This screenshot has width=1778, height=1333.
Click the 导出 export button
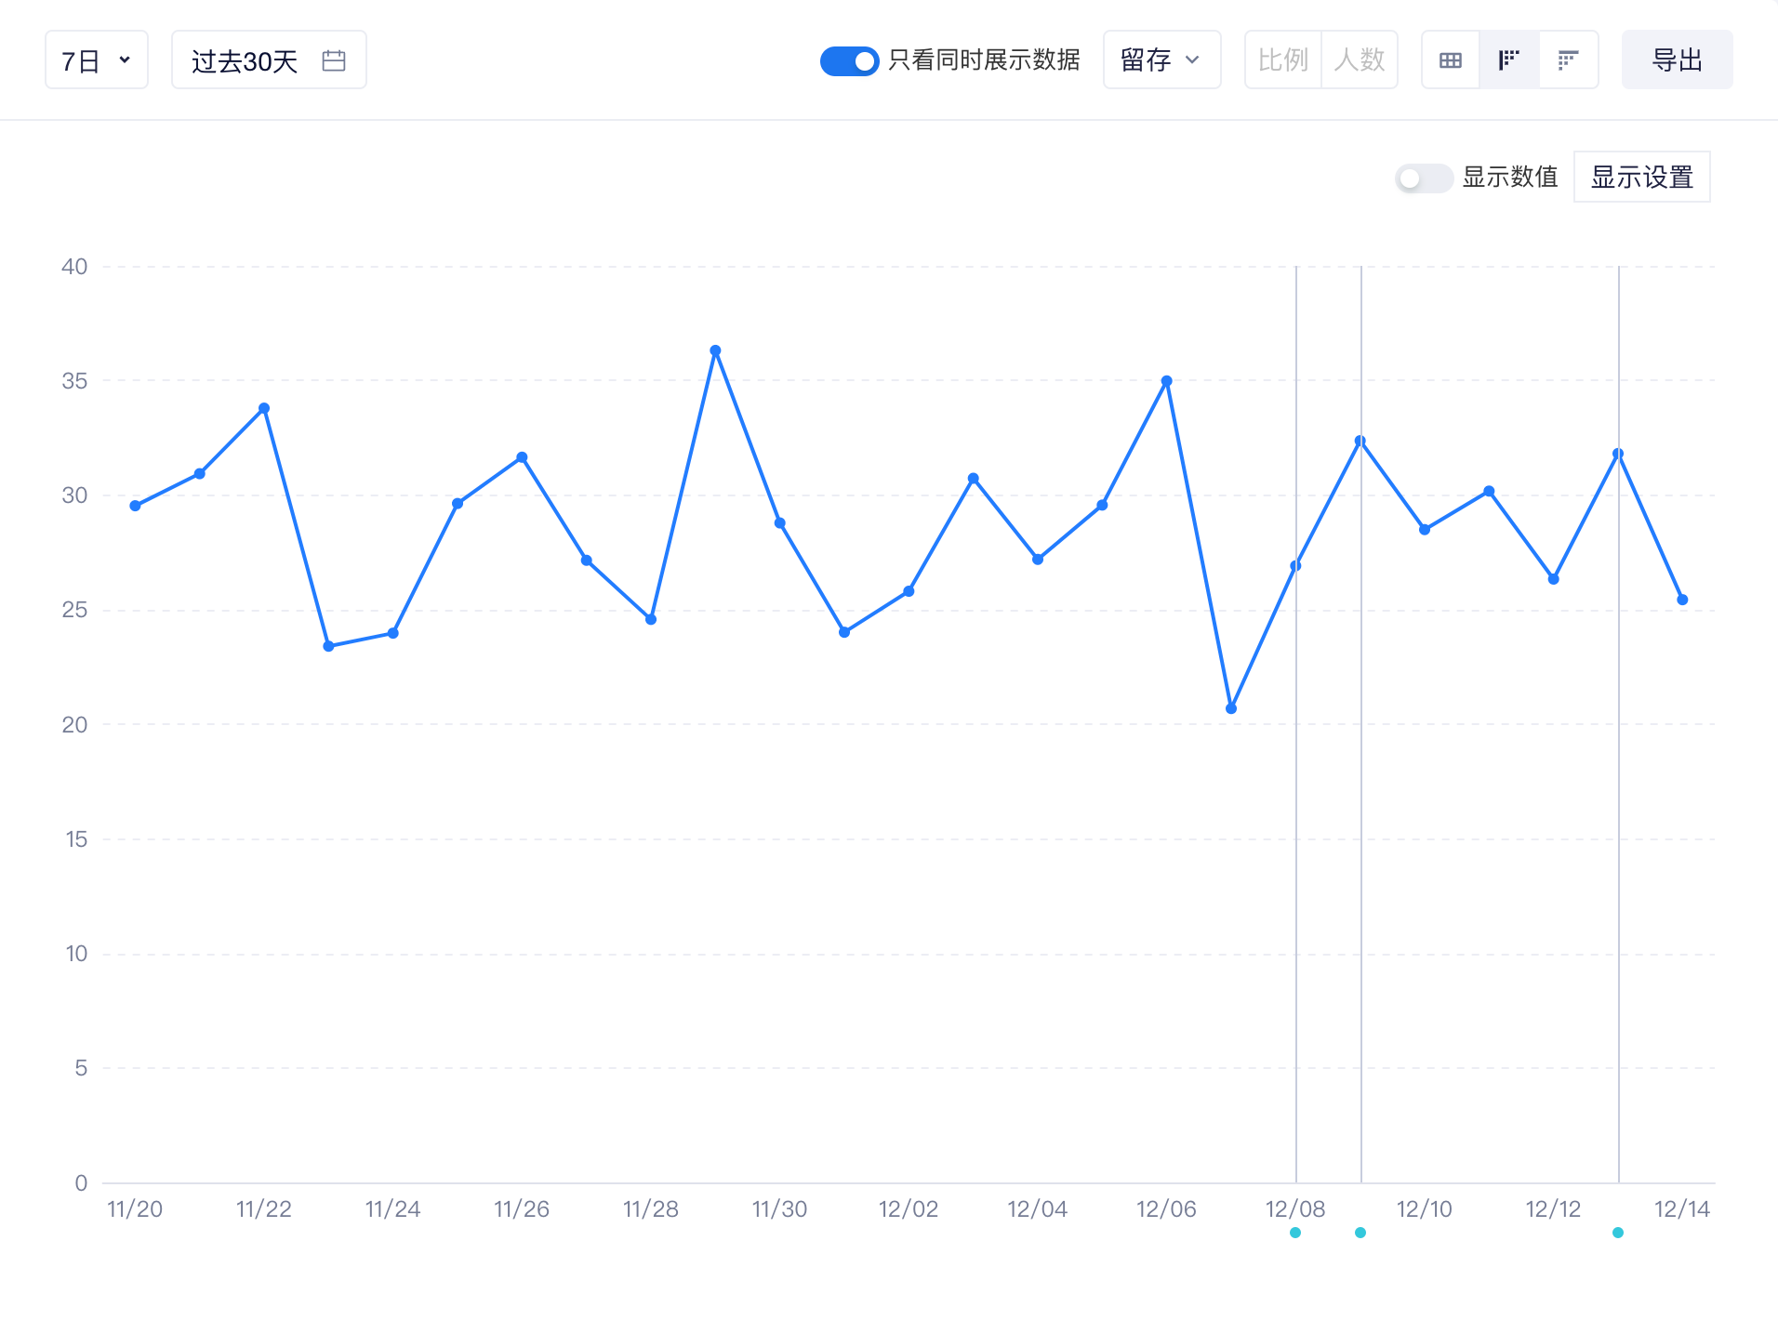[x=1677, y=59]
